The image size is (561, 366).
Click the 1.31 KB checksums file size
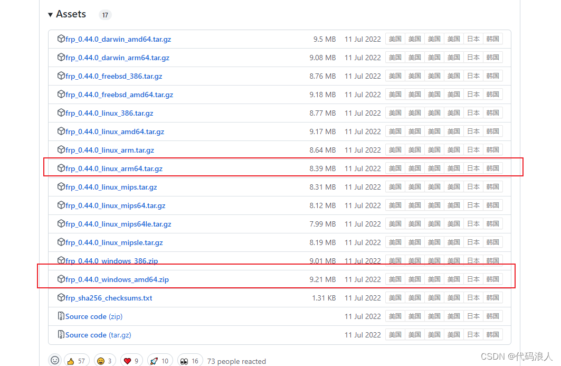click(324, 298)
